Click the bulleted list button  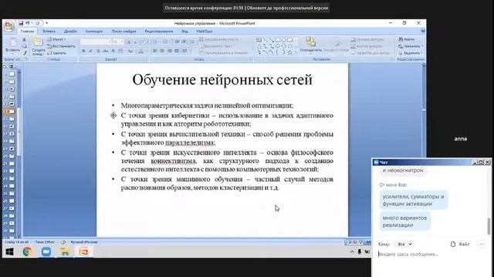pos(156,42)
